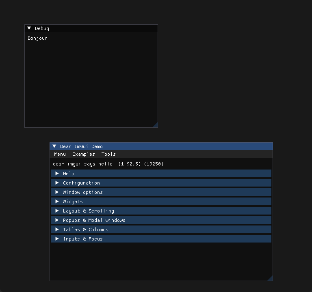Click the arrow icon beside Widgets
The width and height of the screenshot is (312, 292).
[x=57, y=202]
